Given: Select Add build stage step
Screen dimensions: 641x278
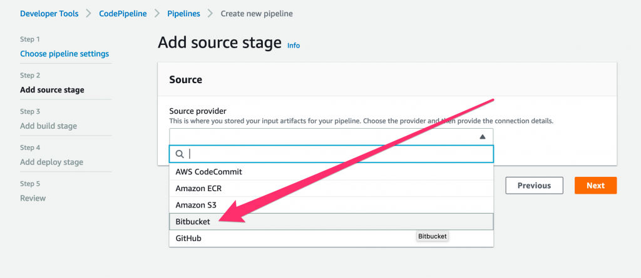Looking at the screenshot, I should [x=48, y=126].
